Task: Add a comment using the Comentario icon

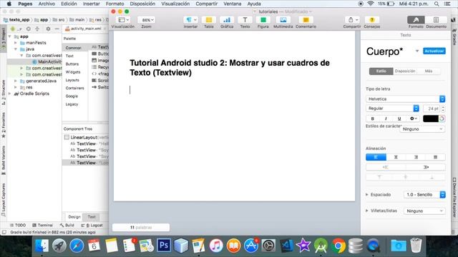Action: tap(306, 20)
